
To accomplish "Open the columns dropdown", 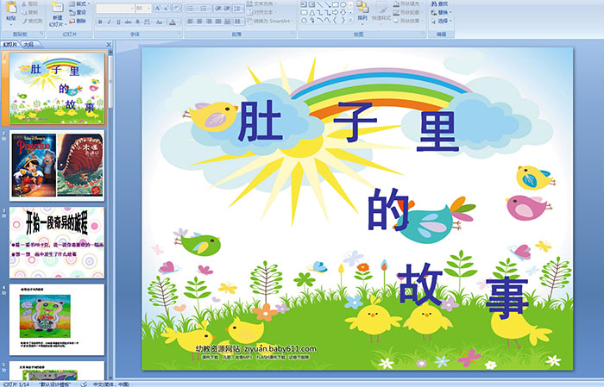I will click(x=239, y=22).
